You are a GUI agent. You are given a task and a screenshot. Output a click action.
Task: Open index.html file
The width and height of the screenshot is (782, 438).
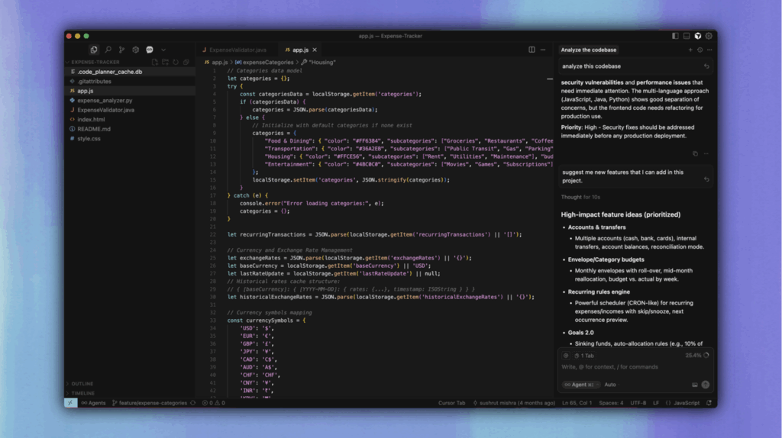point(130,119)
